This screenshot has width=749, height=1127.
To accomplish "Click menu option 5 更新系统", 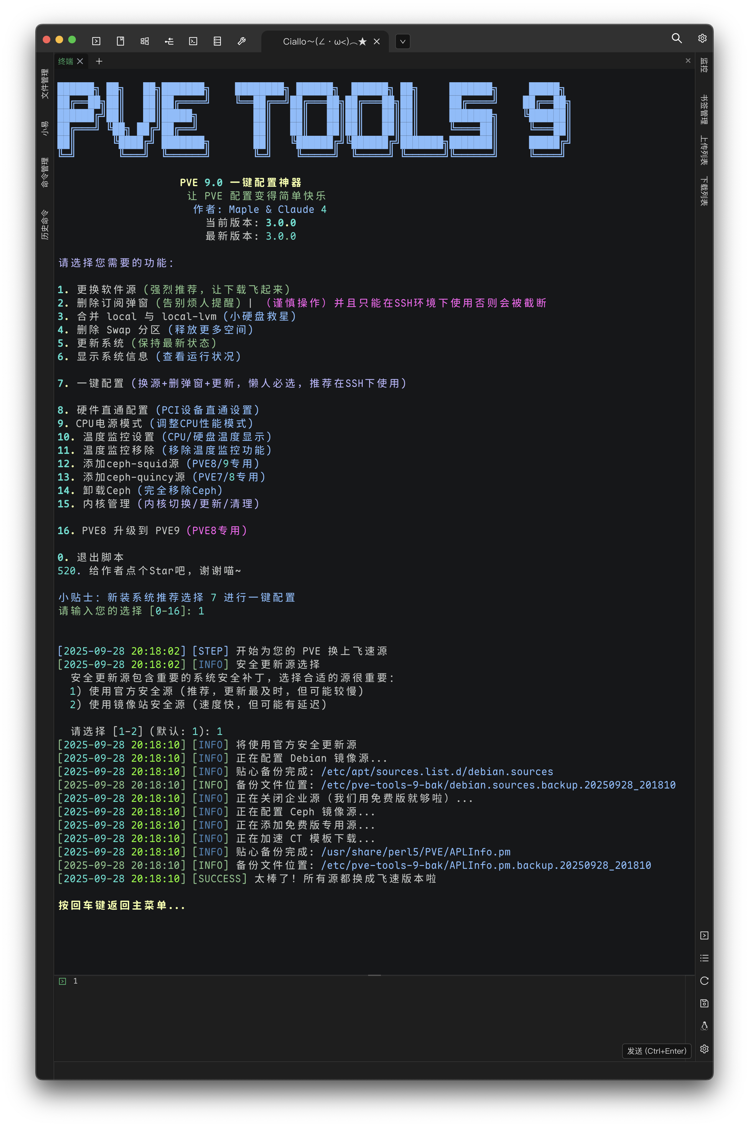I will click(x=138, y=343).
